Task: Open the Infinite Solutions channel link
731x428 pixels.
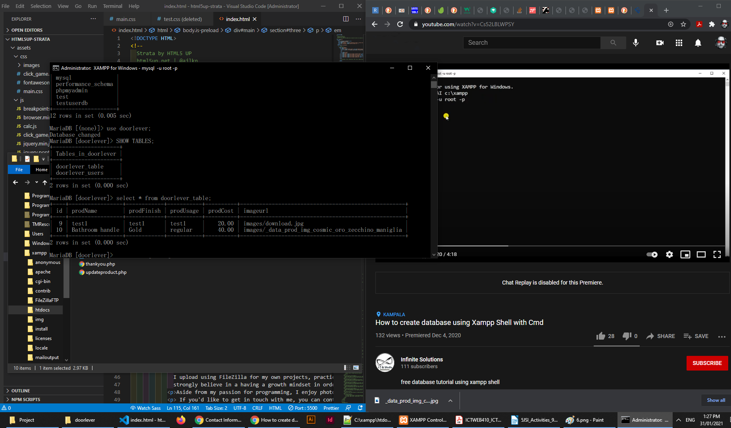Action: 421,359
